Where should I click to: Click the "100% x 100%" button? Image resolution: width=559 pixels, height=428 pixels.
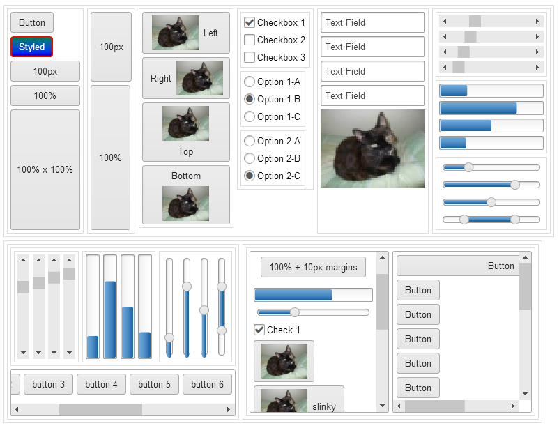45,168
